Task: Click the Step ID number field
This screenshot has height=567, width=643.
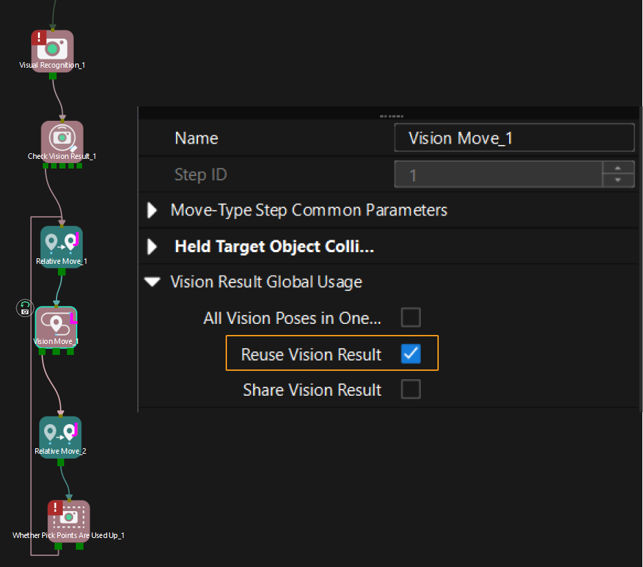Action: point(498,175)
